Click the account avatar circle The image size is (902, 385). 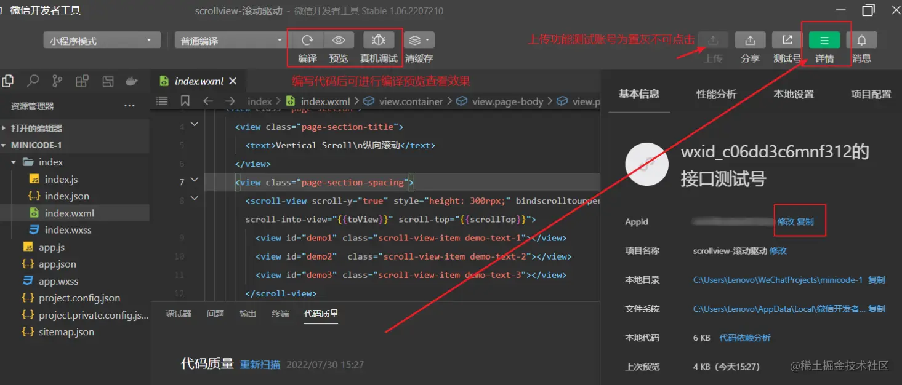click(647, 164)
